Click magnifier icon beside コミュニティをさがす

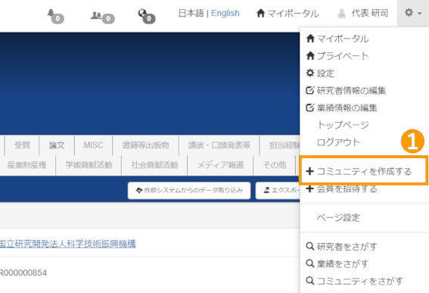310,281
